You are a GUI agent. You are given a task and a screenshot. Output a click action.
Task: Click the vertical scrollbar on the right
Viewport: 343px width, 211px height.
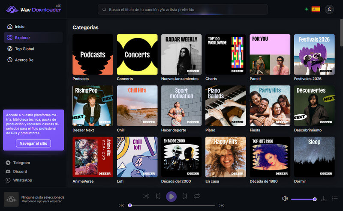(x=341, y=33)
